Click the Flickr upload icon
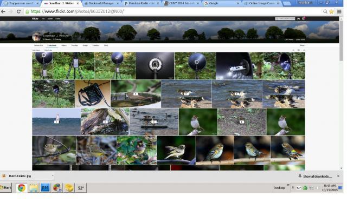 point(299,19)
